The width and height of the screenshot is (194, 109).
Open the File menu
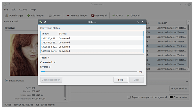pos(6,10)
